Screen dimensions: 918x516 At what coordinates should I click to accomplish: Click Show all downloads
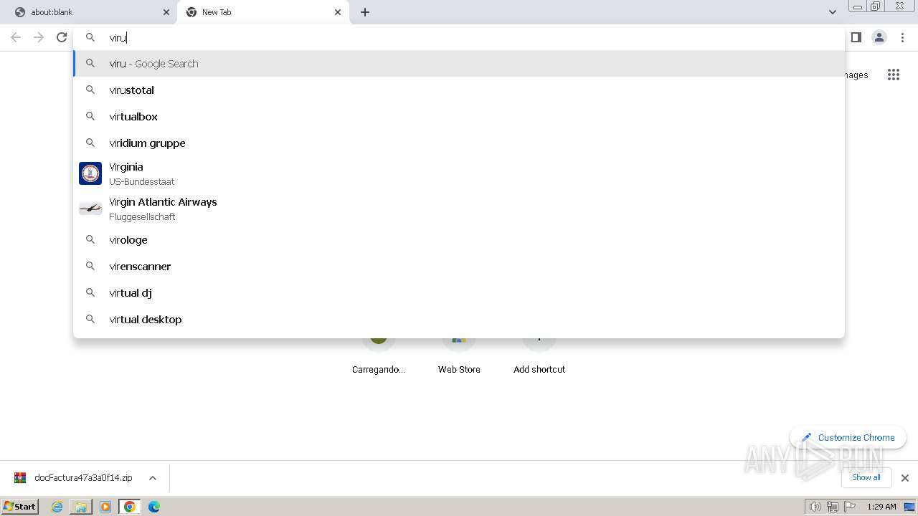(866, 477)
